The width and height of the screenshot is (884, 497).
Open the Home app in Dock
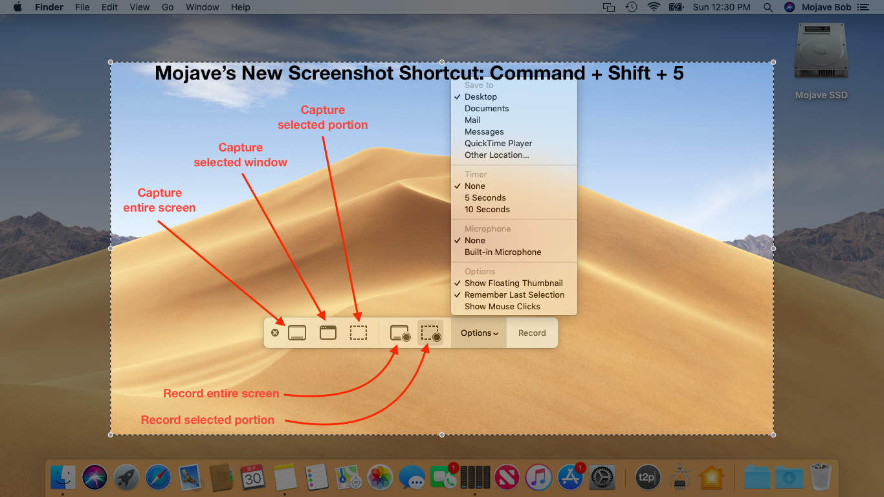click(x=711, y=478)
